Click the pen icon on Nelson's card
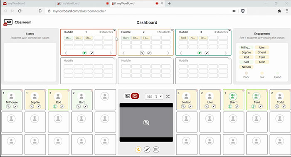 click(x=190, y=106)
